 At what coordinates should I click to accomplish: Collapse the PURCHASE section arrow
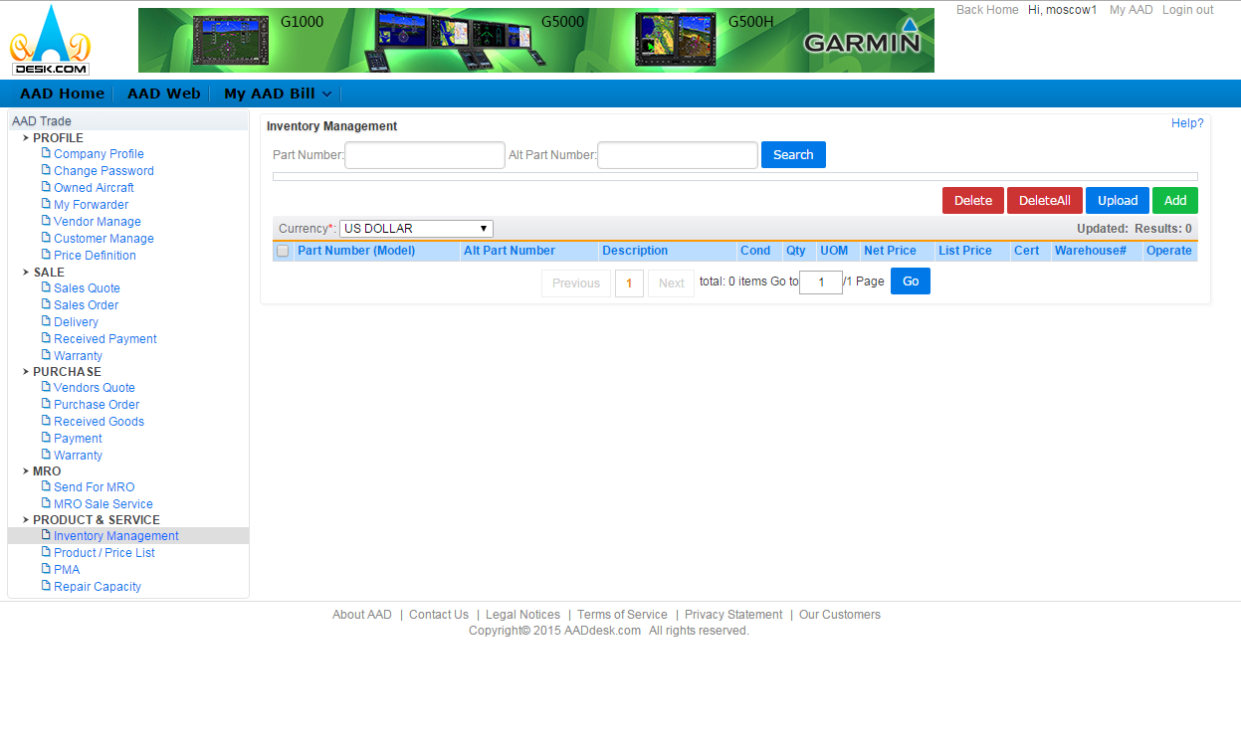(x=26, y=372)
